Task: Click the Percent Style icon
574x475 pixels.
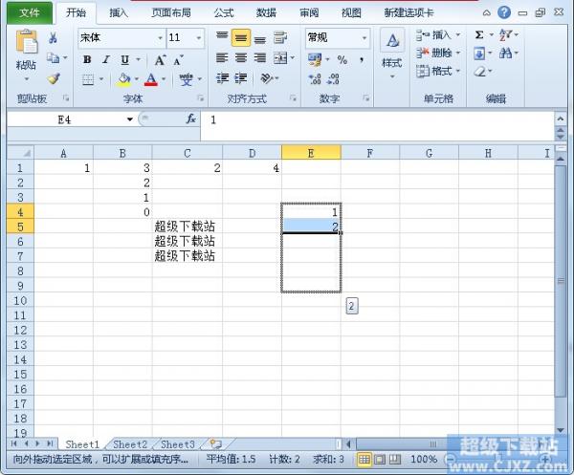Action: tap(342, 59)
